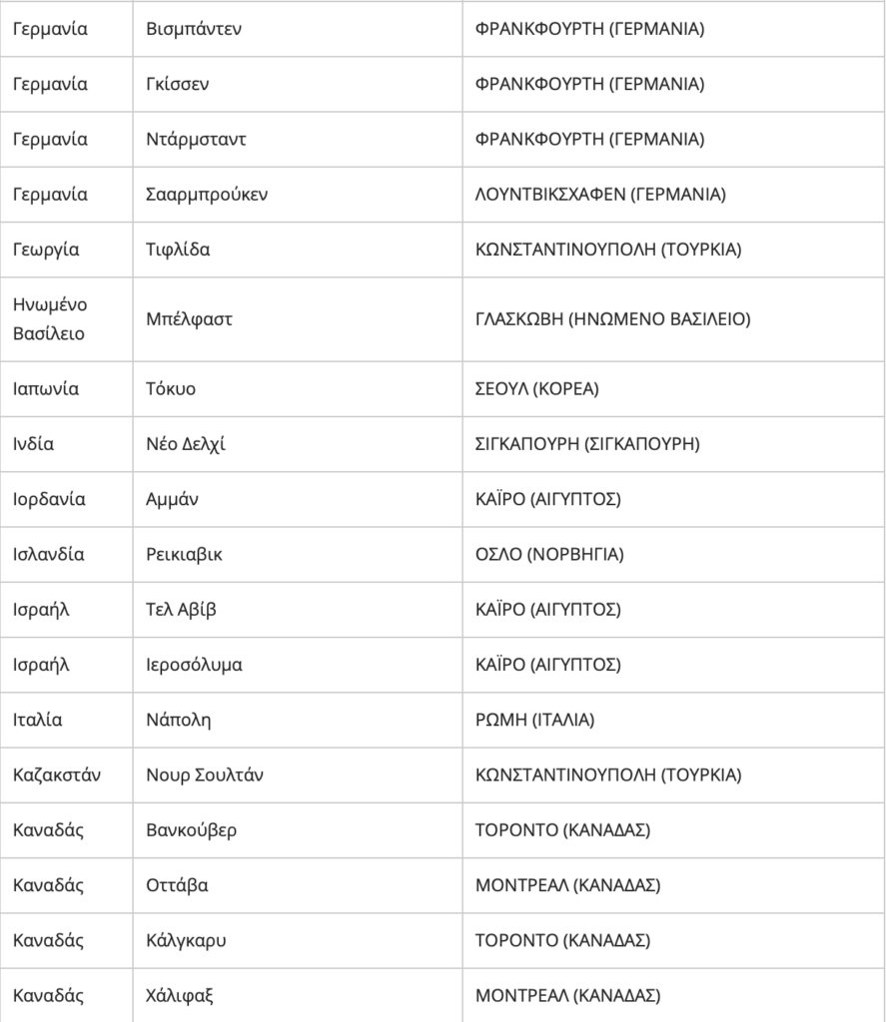Image resolution: width=886 pixels, height=1022 pixels.
Task: Click ΡΩΜΗ (ΙΤΑΛΙΑ) cell
Action: click(x=674, y=721)
